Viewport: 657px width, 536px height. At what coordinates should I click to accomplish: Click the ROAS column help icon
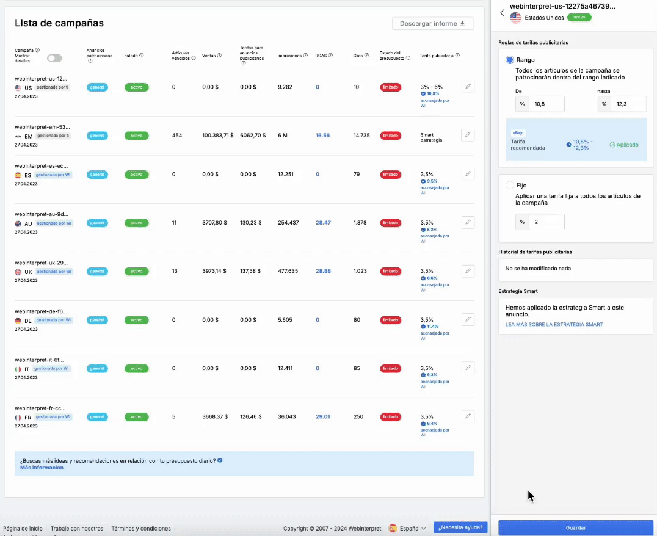click(x=331, y=56)
